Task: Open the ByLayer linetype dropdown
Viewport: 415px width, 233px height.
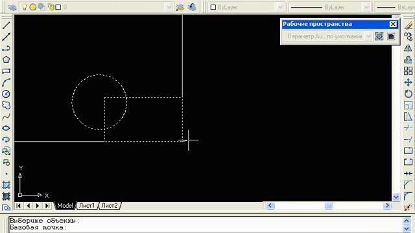Action: 366,7
